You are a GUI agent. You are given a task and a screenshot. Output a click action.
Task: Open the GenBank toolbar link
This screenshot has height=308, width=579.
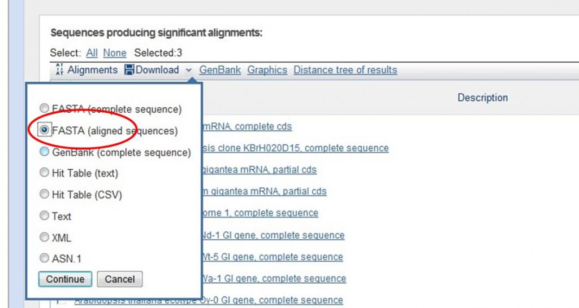coord(220,70)
